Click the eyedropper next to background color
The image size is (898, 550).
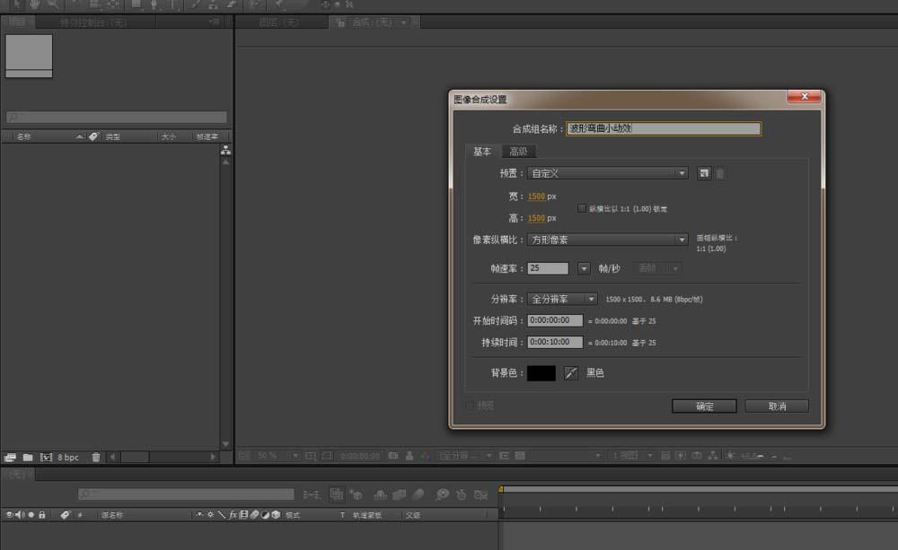coord(571,373)
